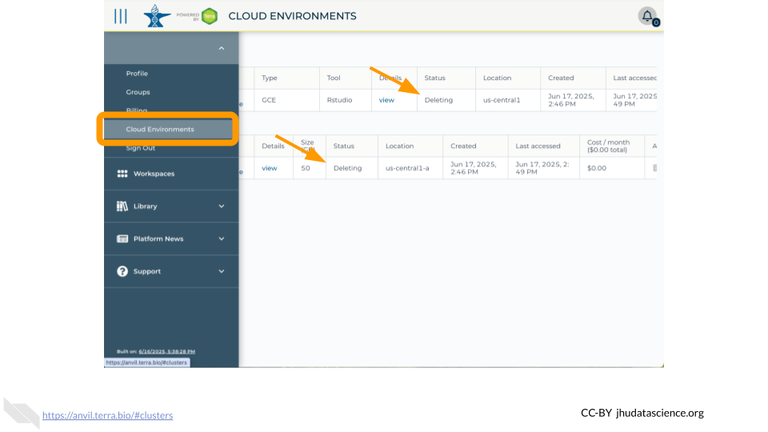Collapse the user menu chevron
Viewport: 768px width, 432px height.
pos(222,49)
